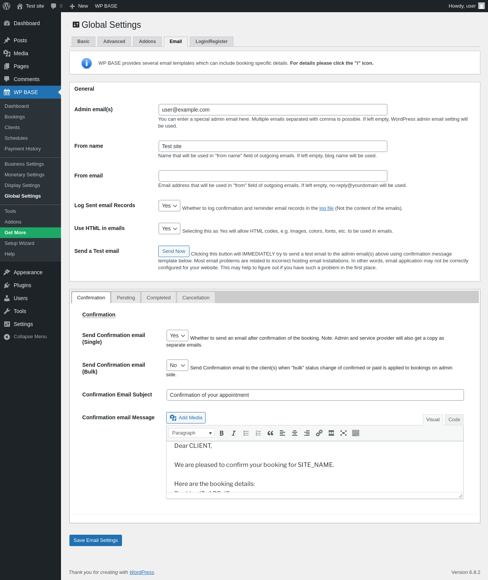
Task: Click the blue info "i" icon
Action: pos(87,63)
